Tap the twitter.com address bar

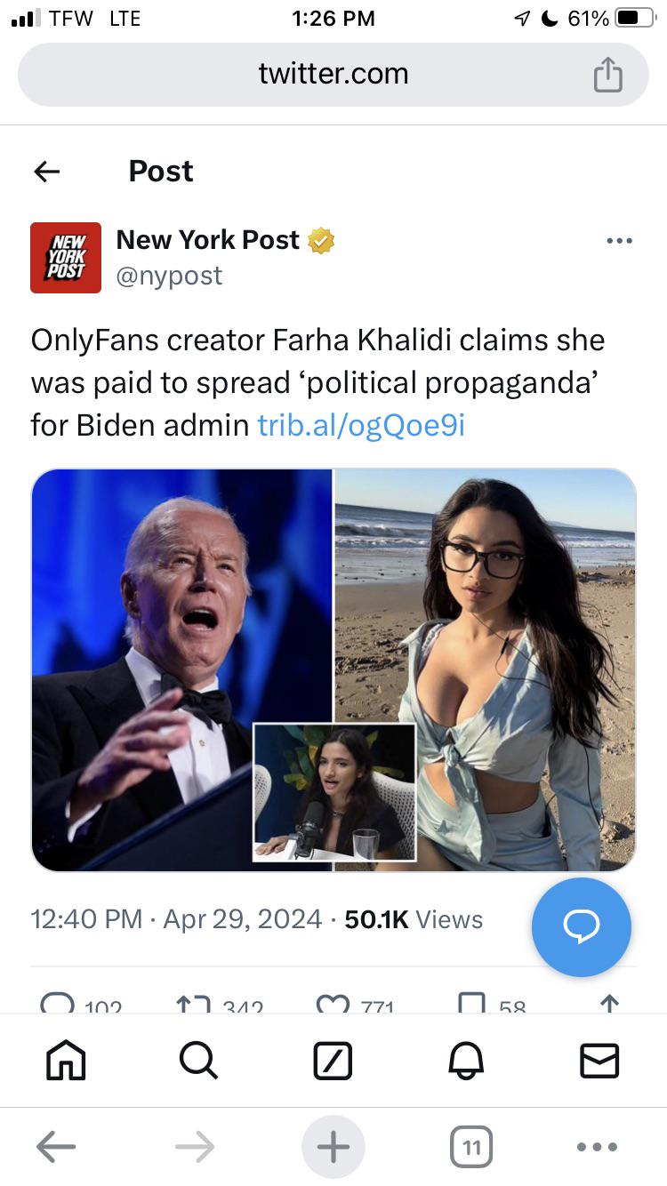333,74
